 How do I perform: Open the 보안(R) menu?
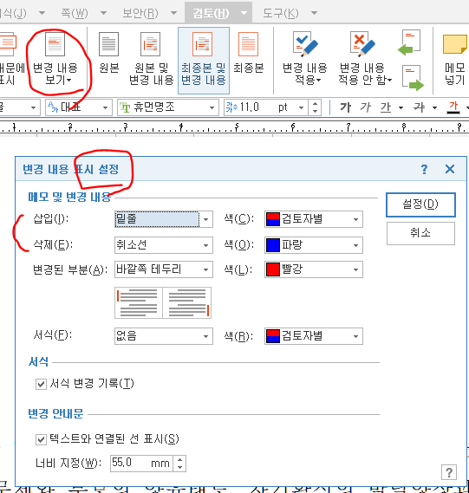[140, 13]
